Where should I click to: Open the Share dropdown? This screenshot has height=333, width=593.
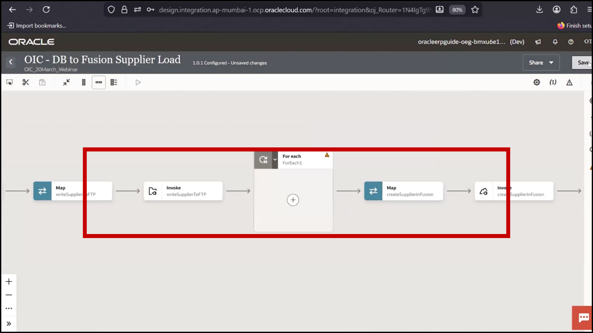point(541,63)
